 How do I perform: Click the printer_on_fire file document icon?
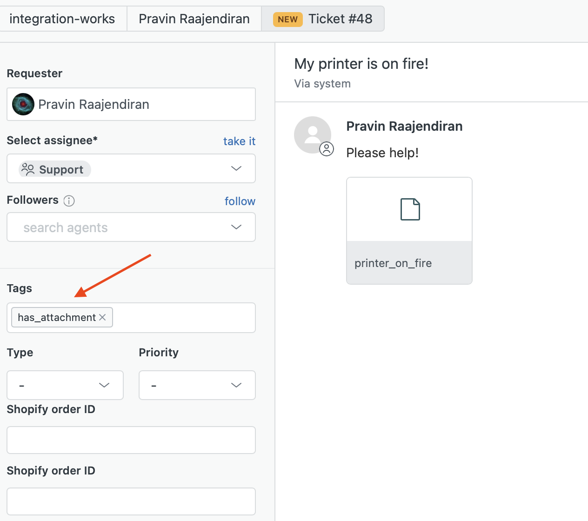tap(410, 209)
